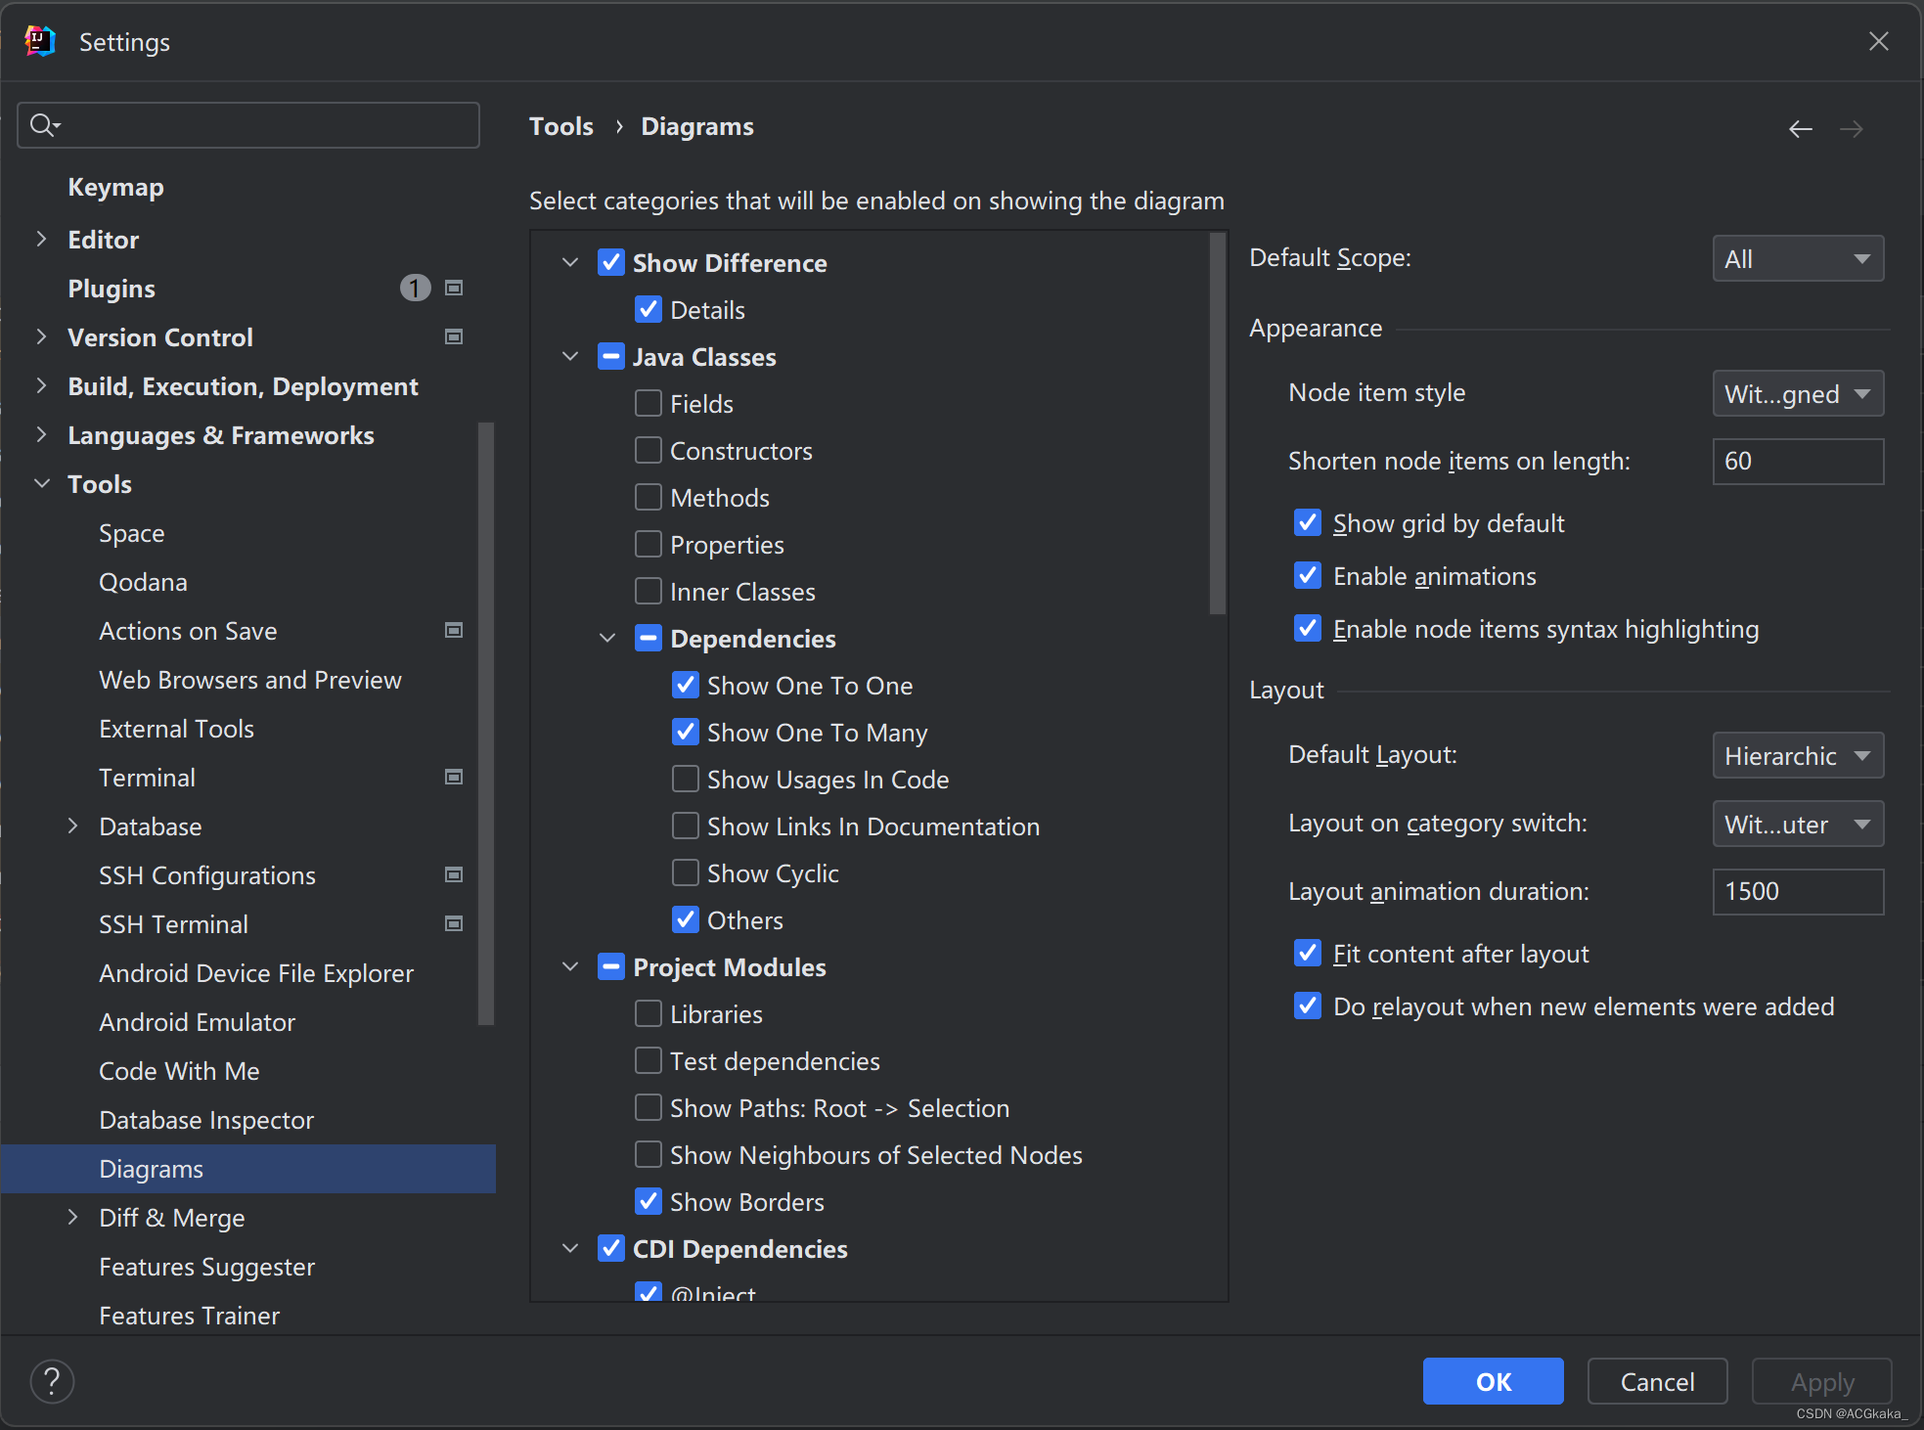
Task: Toggle the Fields checkbox under Java Classes
Action: point(648,403)
